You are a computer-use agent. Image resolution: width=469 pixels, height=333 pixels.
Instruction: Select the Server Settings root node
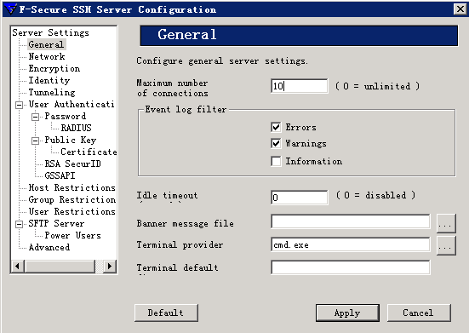click(50, 32)
